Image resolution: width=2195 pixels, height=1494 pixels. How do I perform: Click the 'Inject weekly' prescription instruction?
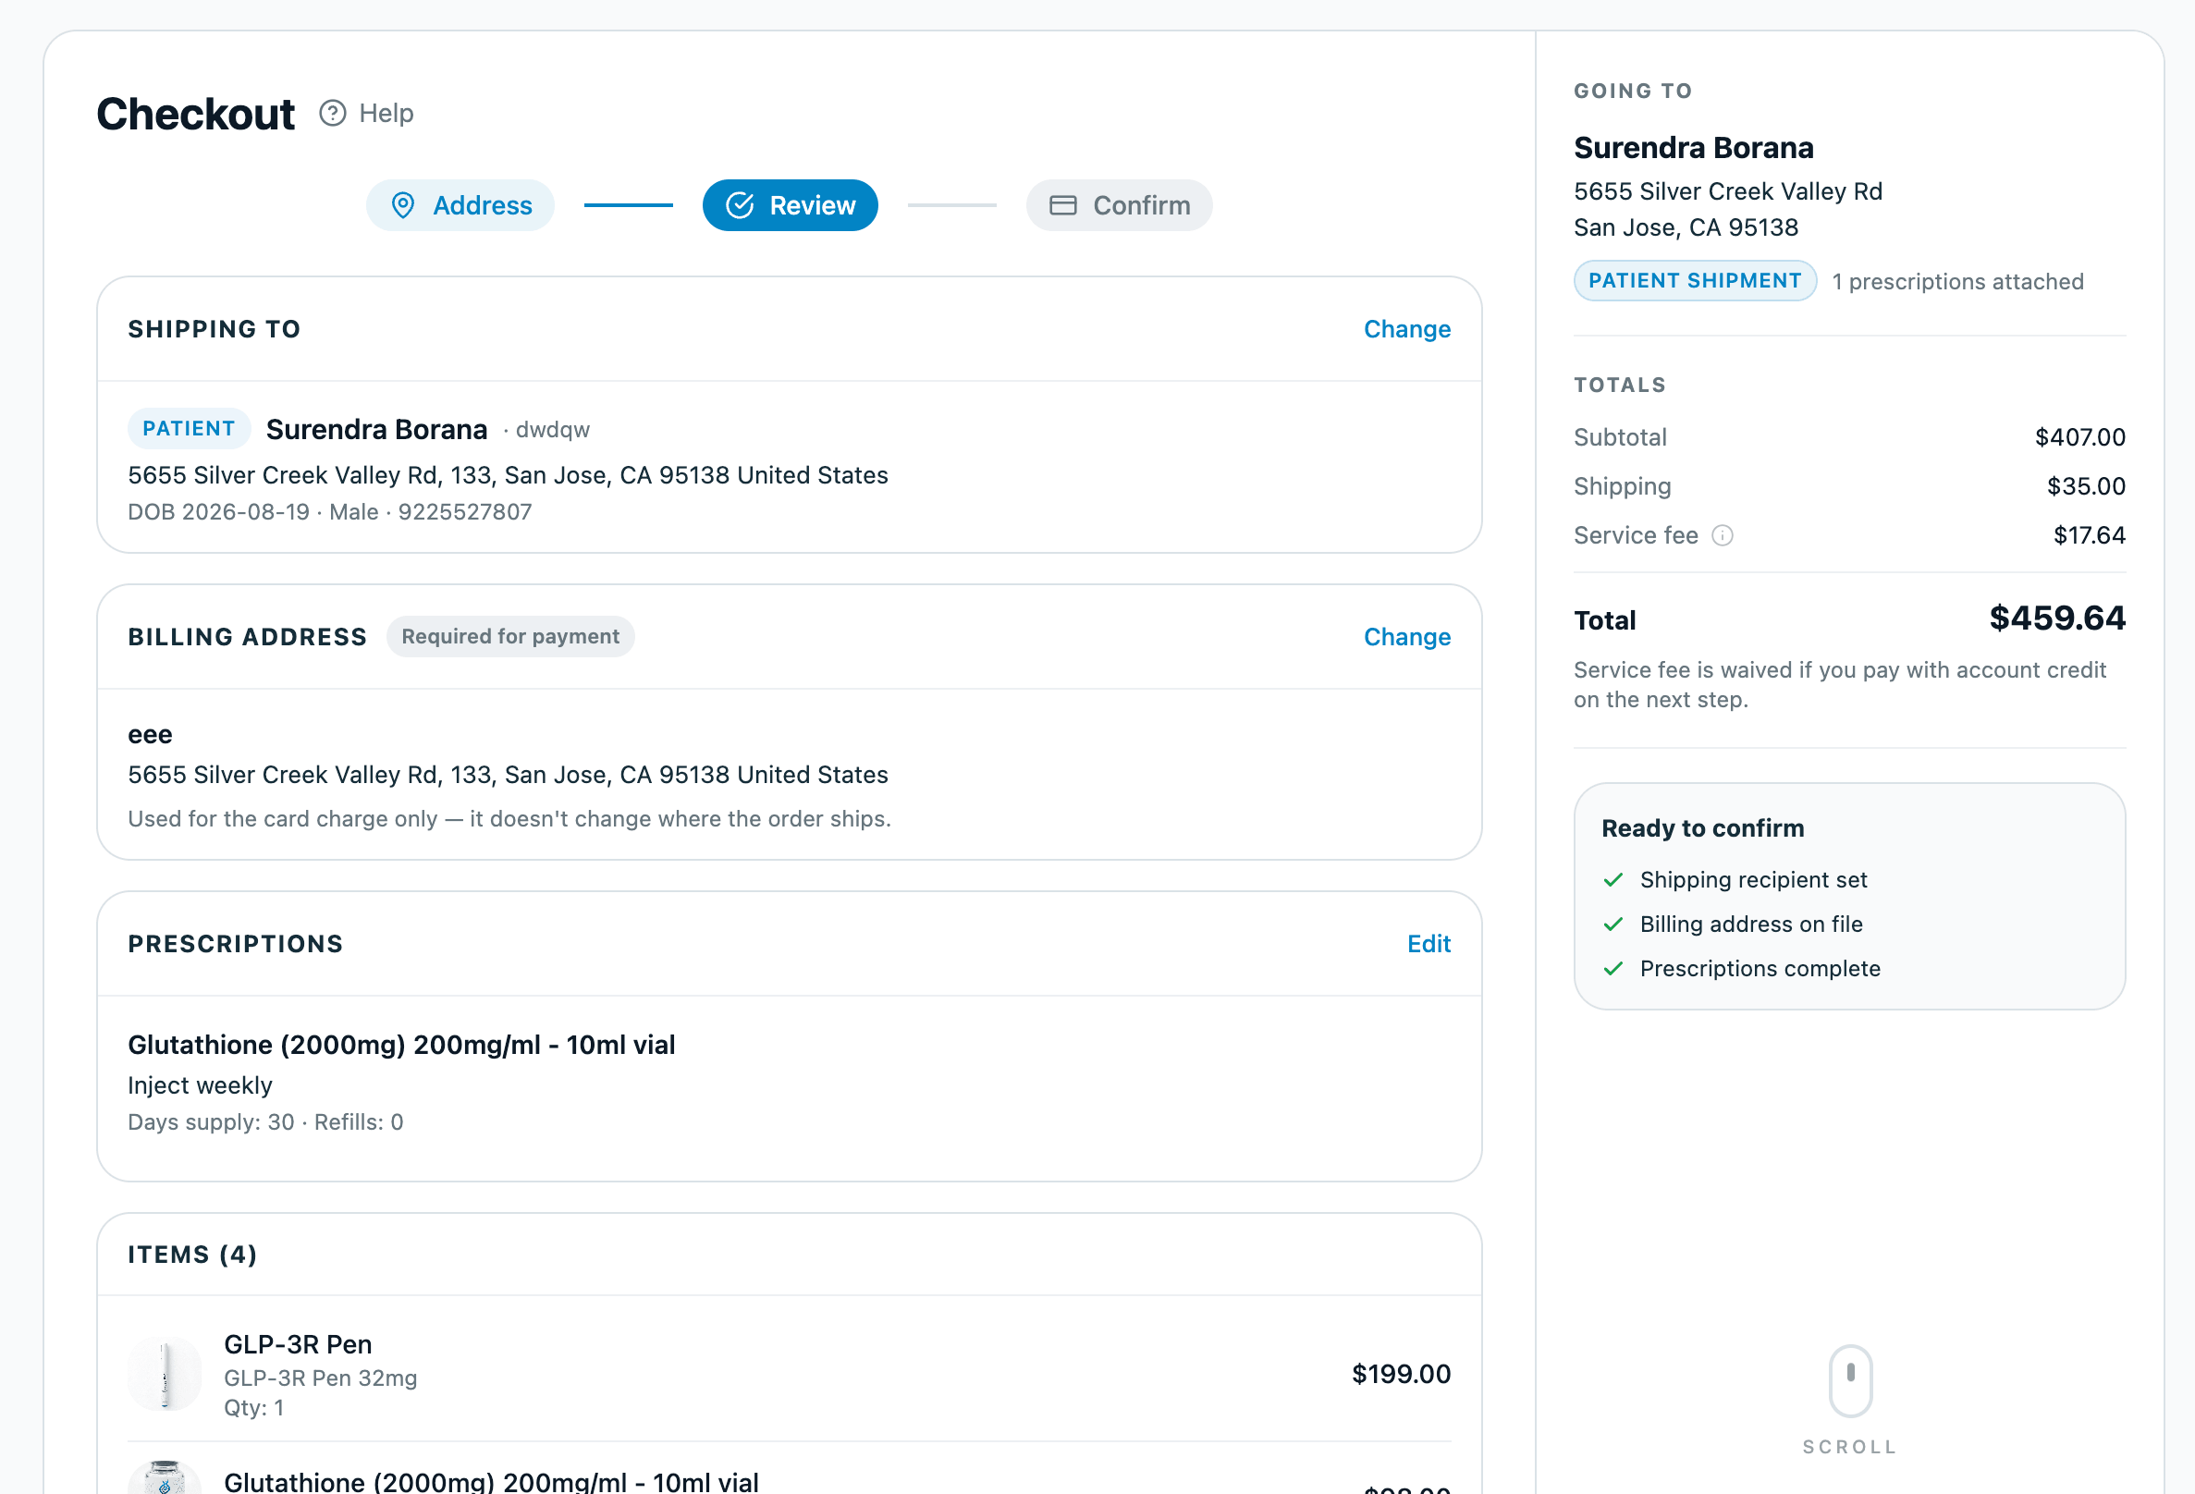[201, 1086]
